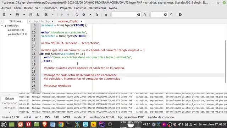
Task: Clear the go-to-line field
Action: (165, 15)
